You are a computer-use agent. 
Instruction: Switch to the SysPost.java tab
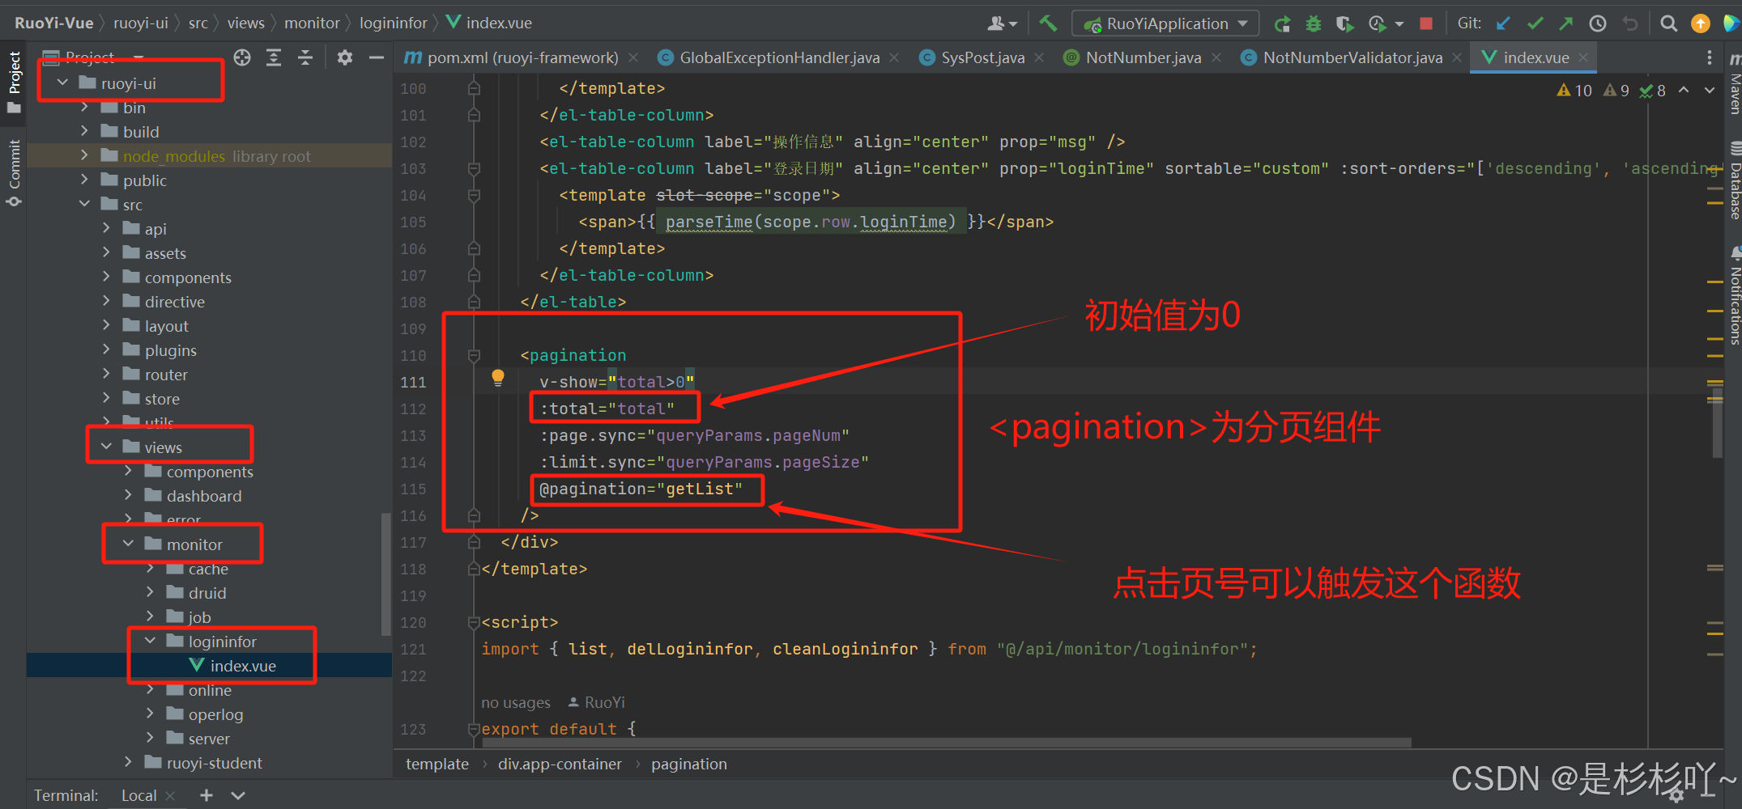coord(982,57)
